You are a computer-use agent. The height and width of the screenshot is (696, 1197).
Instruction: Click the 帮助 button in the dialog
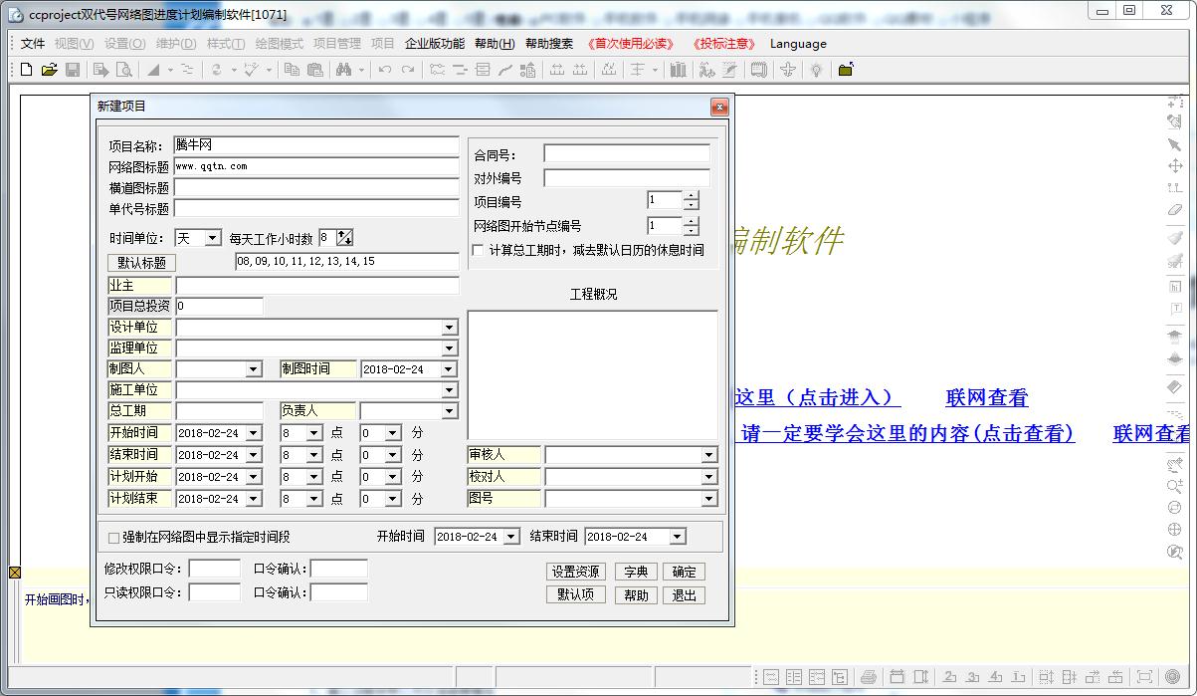pos(636,594)
